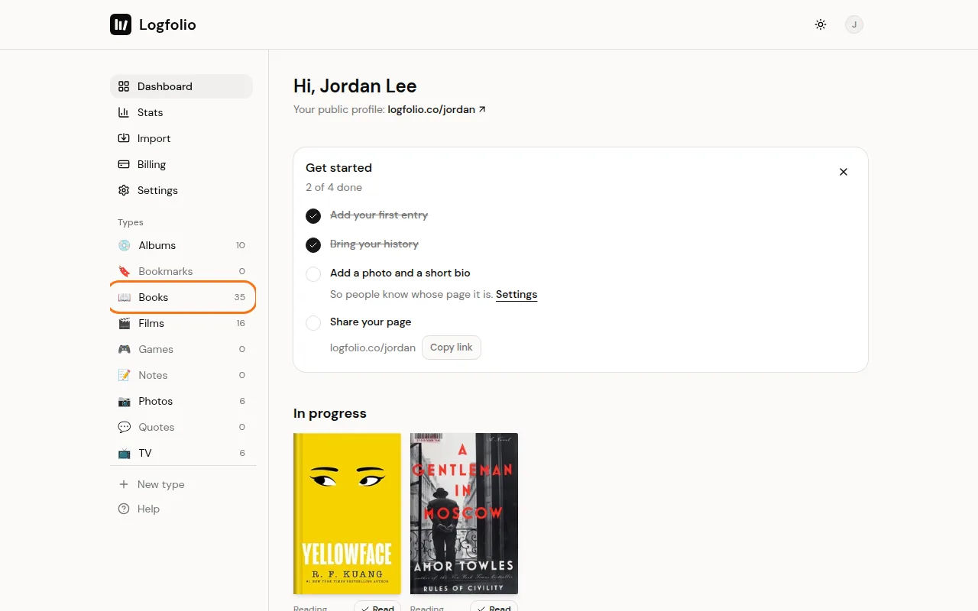Click the Films count 16

(241, 323)
